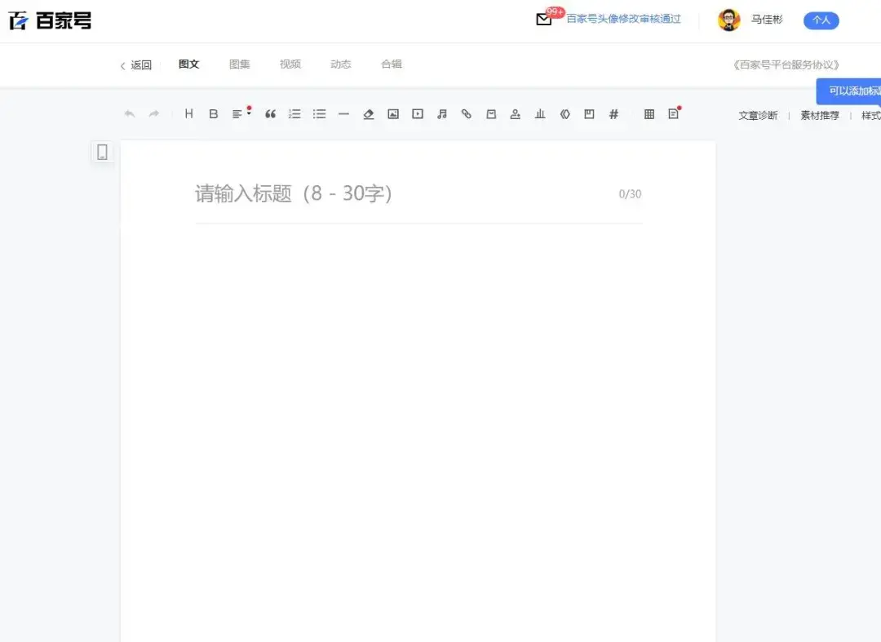Click the note icon with red dot
The height and width of the screenshot is (642, 881).
click(x=675, y=113)
